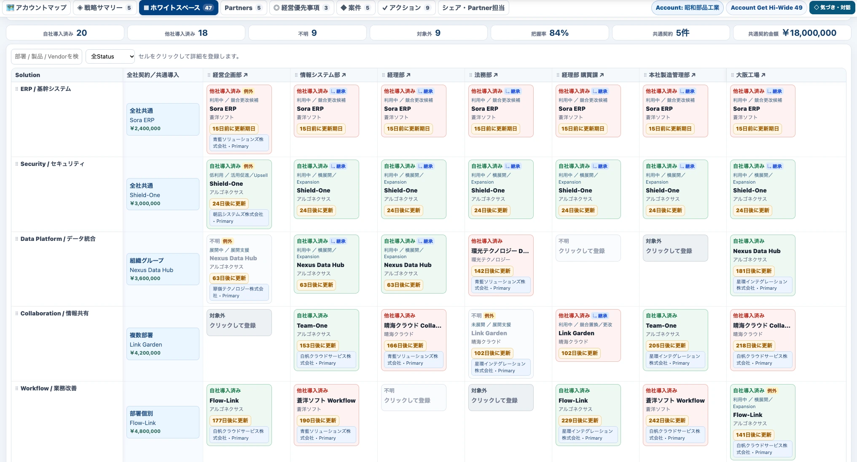Open アクション tab

(x=406, y=8)
